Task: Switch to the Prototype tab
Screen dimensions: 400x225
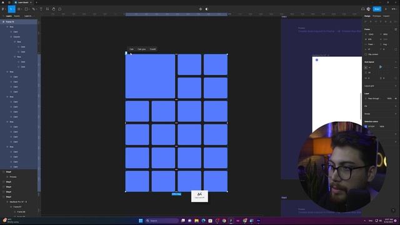Action: click(376, 16)
